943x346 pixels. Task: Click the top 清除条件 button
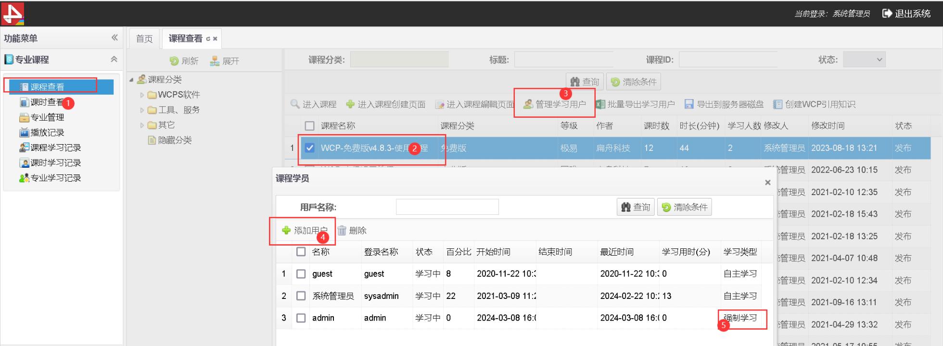click(634, 82)
